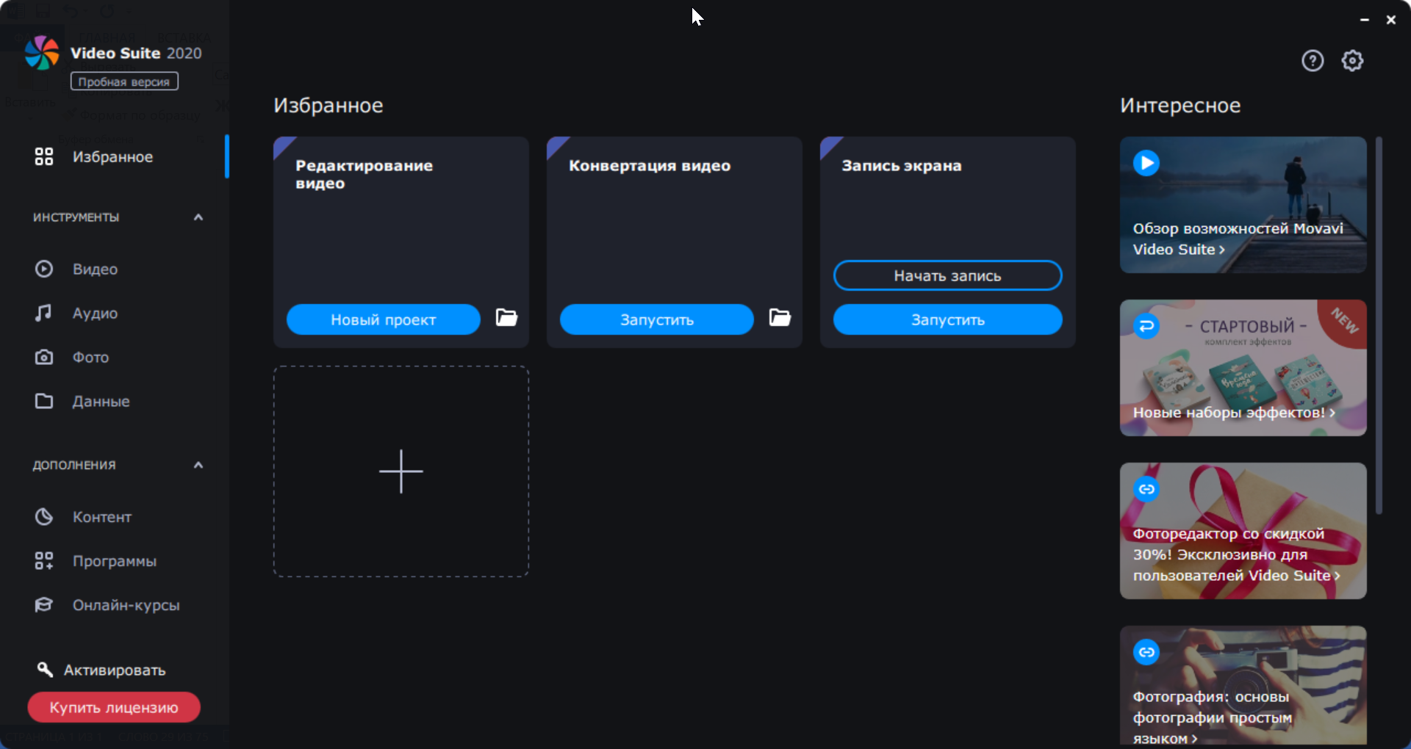
Task: Click play icon on Обзор возможностей card
Action: click(x=1146, y=163)
